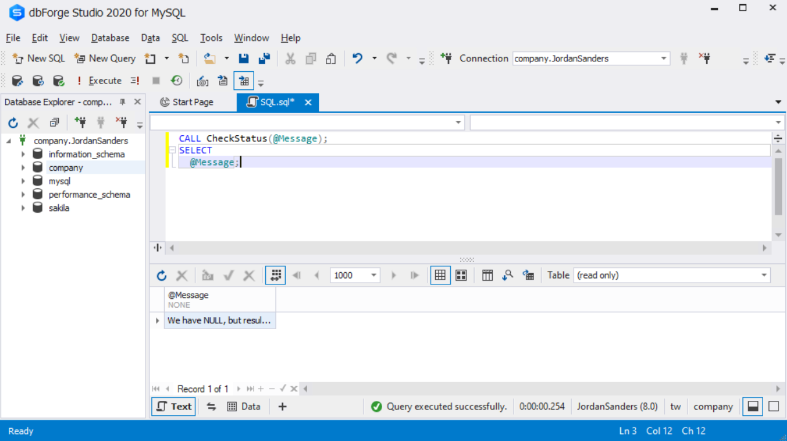
Task: Click the Execute button
Action: point(98,81)
